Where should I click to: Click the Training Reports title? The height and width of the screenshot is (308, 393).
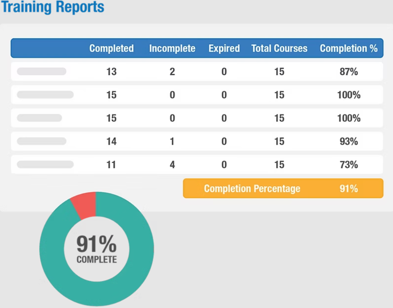pos(52,7)
